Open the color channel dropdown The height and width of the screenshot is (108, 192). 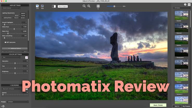tap(11, 57)
